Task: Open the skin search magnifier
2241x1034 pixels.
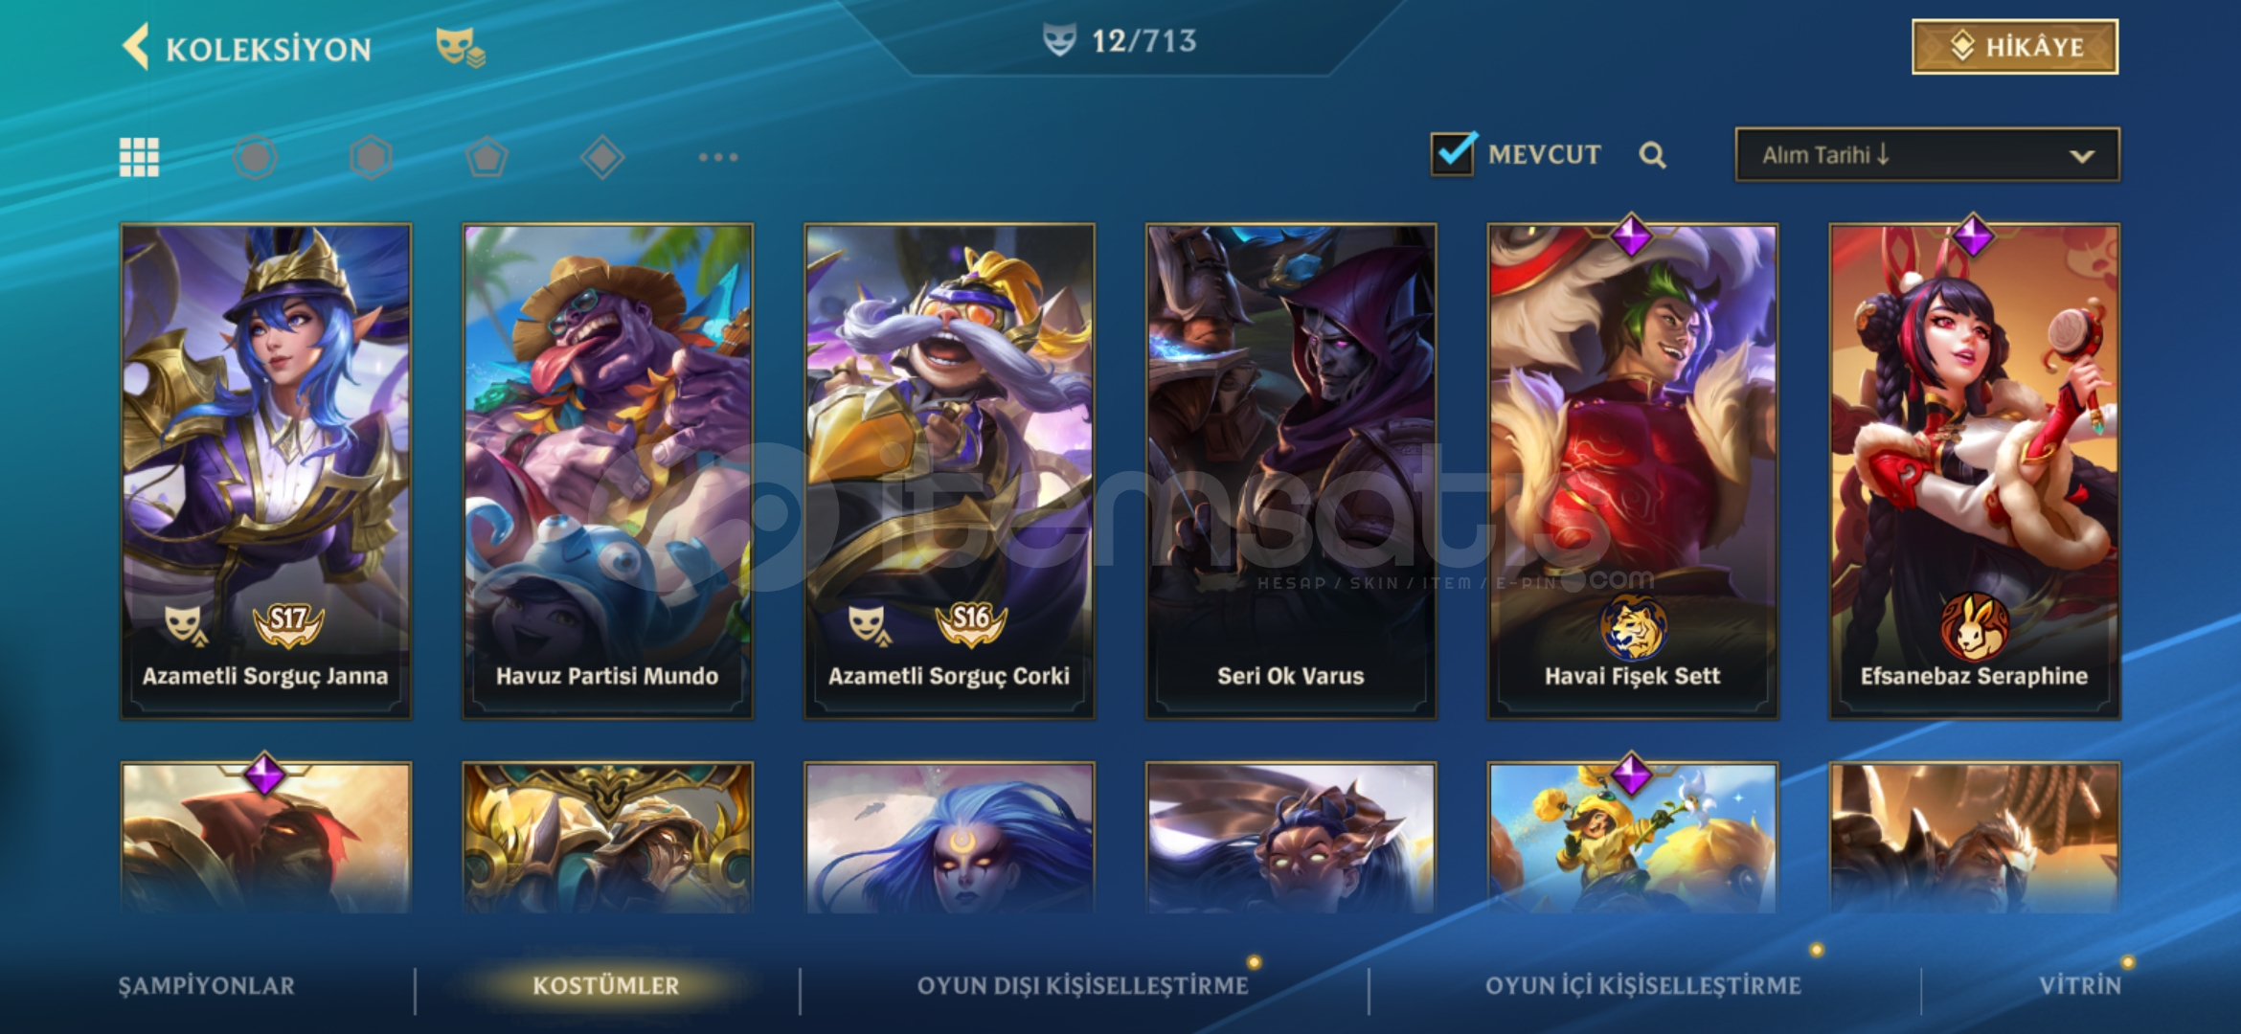Action: [x=1652, y=155]
